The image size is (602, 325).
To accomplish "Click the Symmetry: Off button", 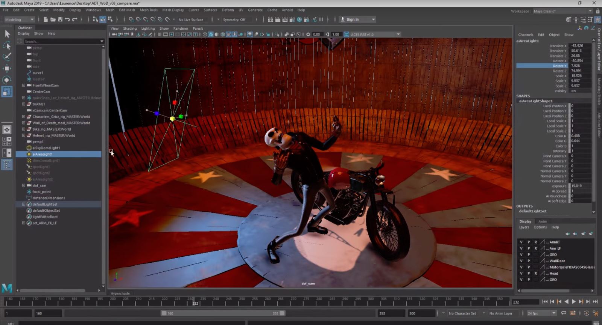I will (x=234, y=20).
